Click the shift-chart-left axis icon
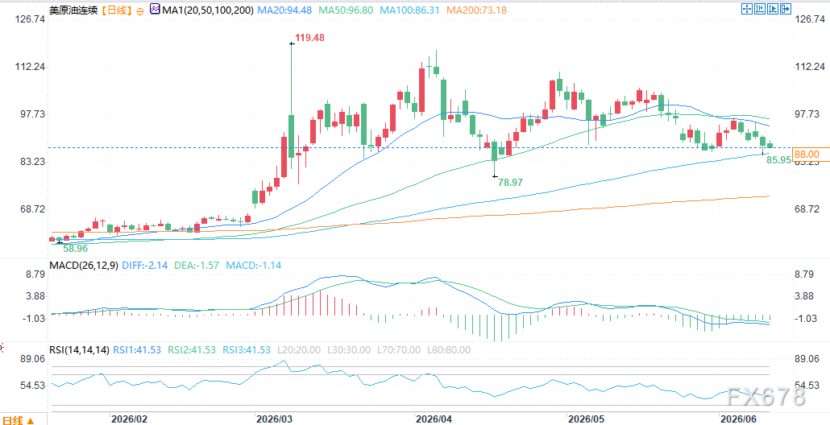Viewport: 830px width, 425px height. point(760,9)
